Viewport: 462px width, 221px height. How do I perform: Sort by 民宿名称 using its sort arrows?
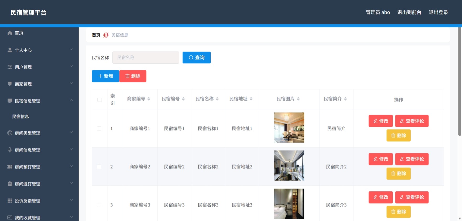click(217, 99)
